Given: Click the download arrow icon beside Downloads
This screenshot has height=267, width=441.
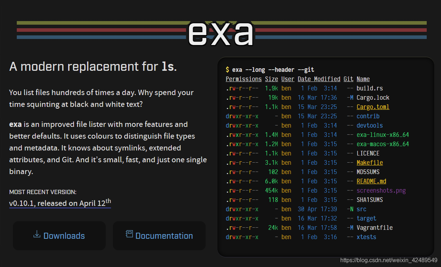Looking at the screenshot, I should click(37, 234).
